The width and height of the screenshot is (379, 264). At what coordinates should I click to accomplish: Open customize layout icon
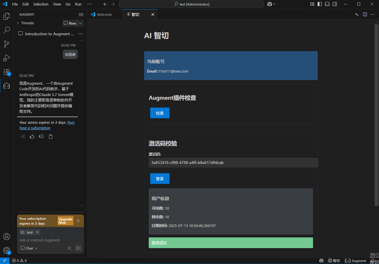(x=312, y=4)
